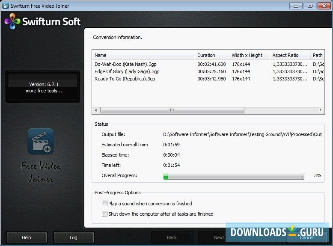Click the title bar application icon

(5, 6)
